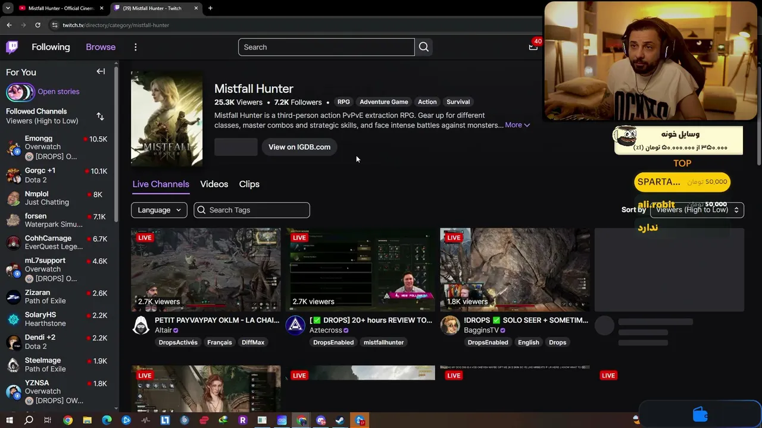Viewport: 762px width, 428px height.
Task: Open the browser tab search dropdown arrow
Action: 8,8
